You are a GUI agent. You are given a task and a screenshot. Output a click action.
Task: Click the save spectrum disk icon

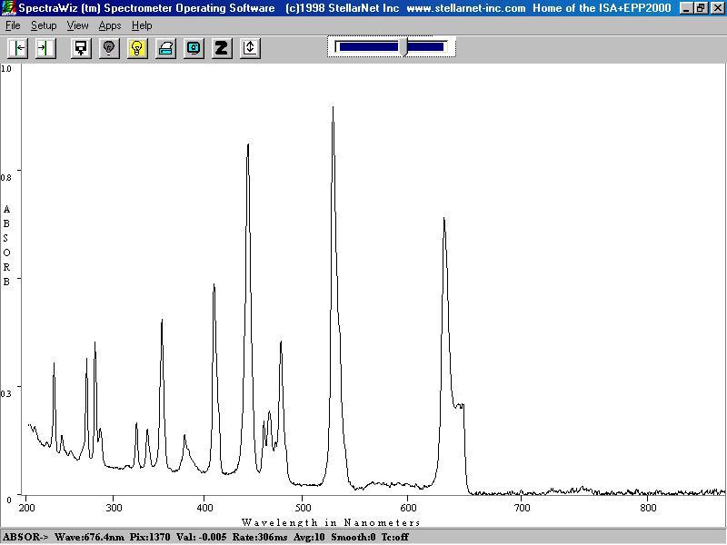(x=81, y=48)
